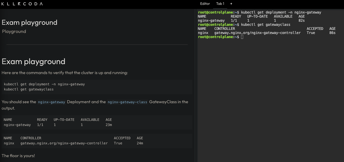Click the kubectl get deployment command in instructions
This screenshot has height=162, width=344.
tap(44, 84)
